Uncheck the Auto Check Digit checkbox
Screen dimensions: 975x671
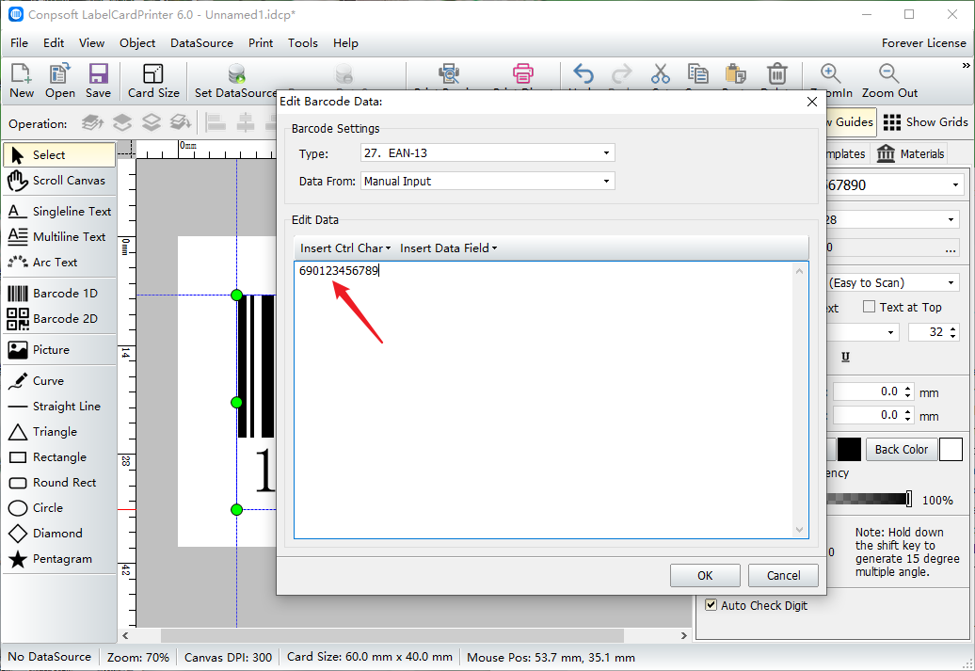tap(711, 604)
